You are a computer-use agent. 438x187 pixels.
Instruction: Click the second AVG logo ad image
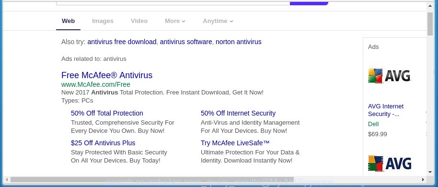click(390, 164)
